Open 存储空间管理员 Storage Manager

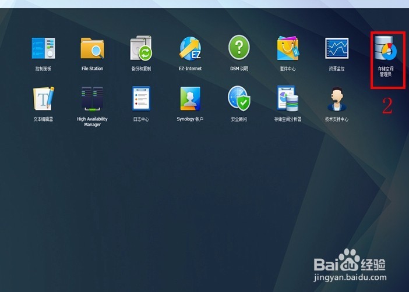[386, 48]
